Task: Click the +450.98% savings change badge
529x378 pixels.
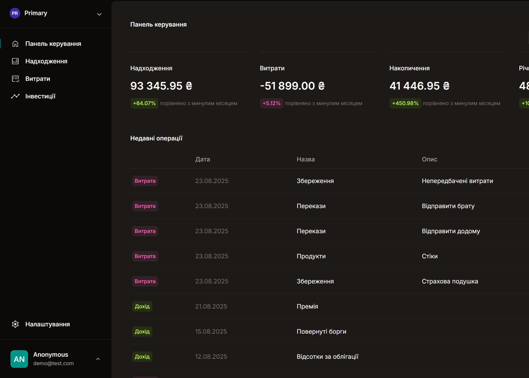Action: pyautogui.click(x=405, y=103)
